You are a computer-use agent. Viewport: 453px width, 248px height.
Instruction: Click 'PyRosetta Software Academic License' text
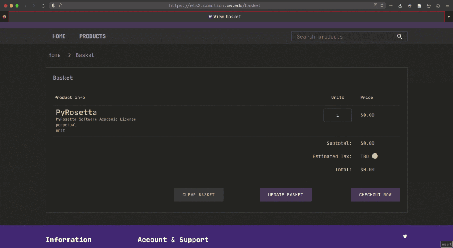[x=96, y=119]
